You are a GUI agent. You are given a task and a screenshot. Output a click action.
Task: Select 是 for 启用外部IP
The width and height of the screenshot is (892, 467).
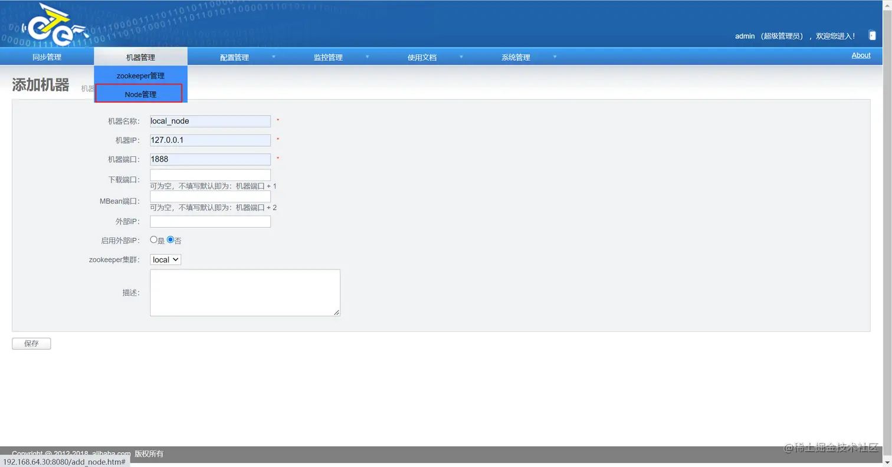154,240
